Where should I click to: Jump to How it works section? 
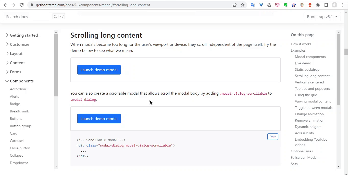301,44
